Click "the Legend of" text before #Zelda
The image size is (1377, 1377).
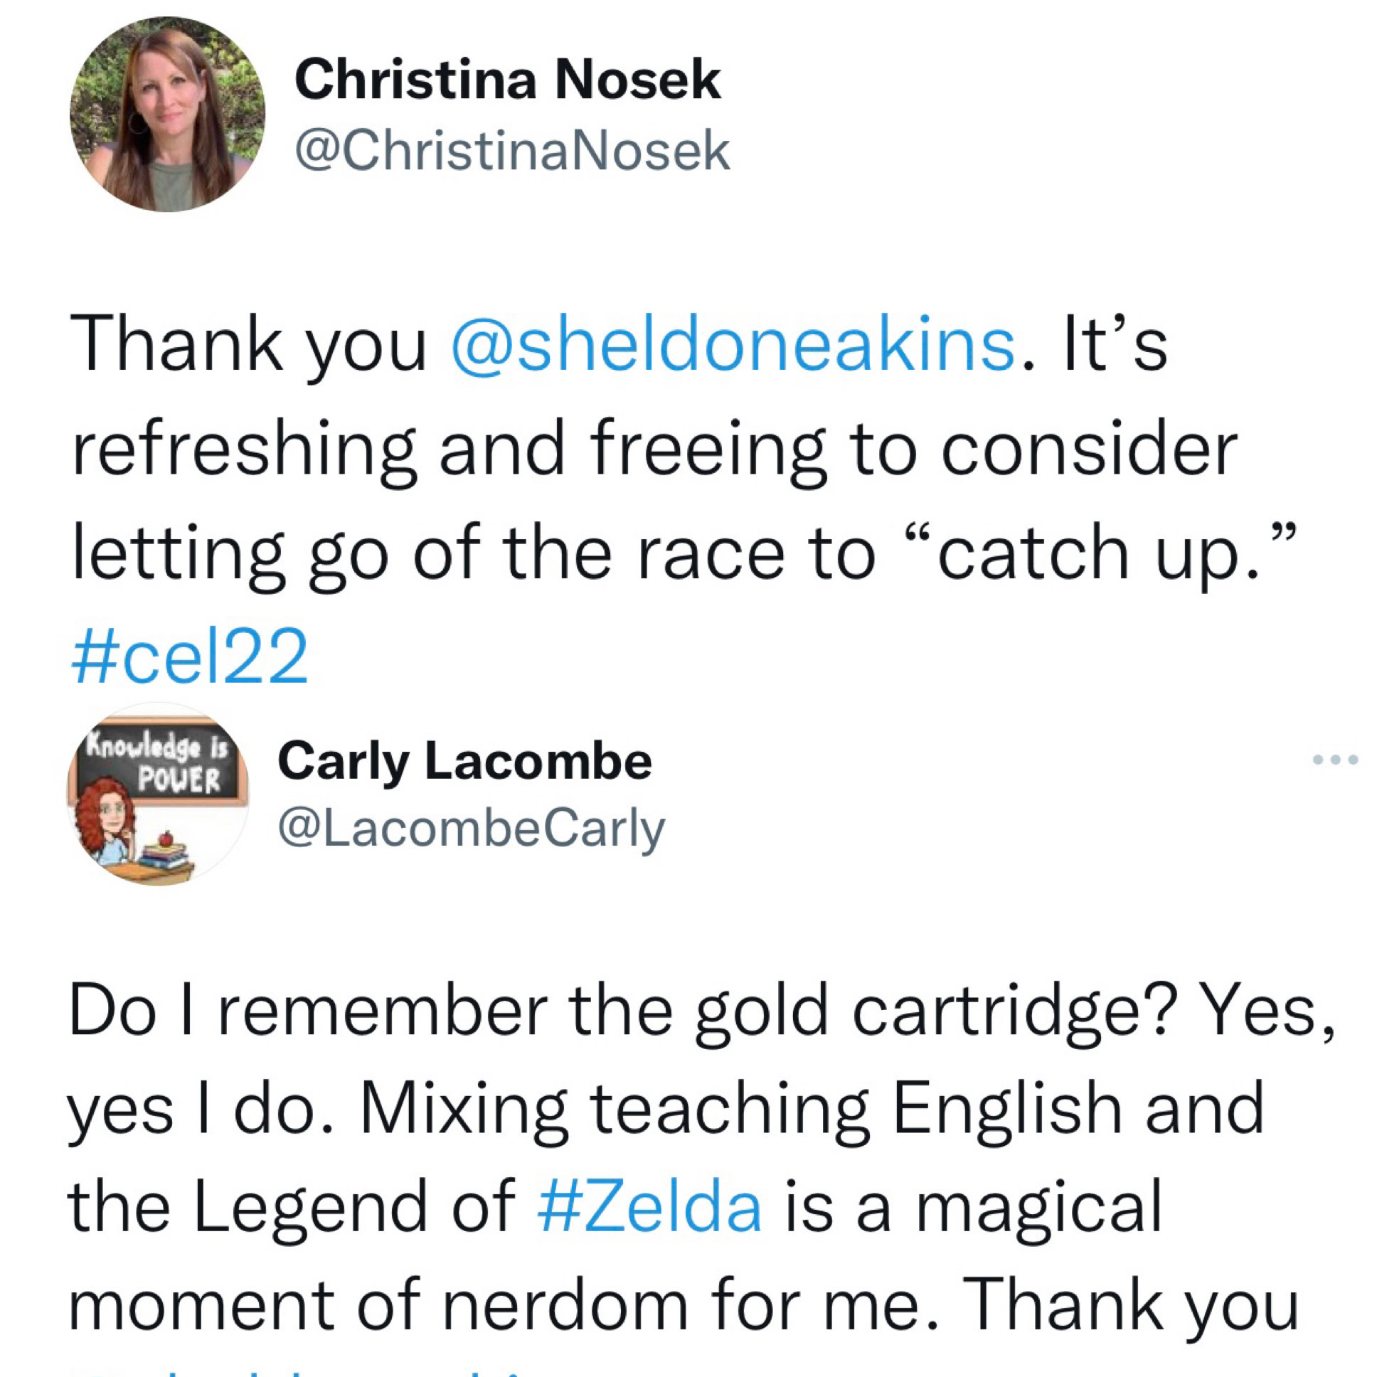(x=292, y=1207)
